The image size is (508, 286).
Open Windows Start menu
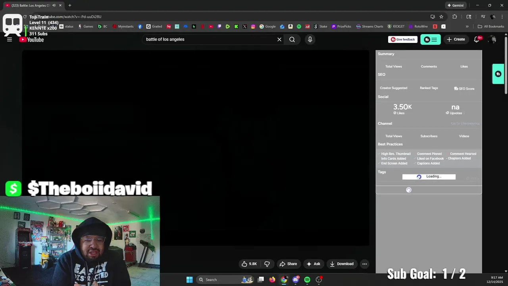(189, 280)
